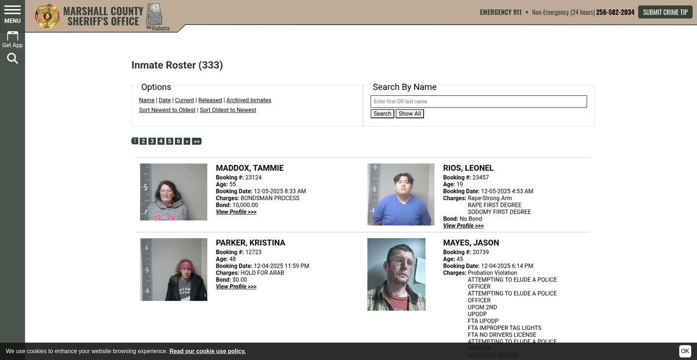Screen dimensions: 697x360
Task: Click the name PARKER, KRISTINA
Action: 250,243
